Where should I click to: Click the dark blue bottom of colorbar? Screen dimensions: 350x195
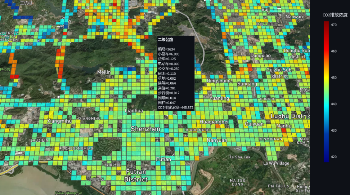coord(326,160)
